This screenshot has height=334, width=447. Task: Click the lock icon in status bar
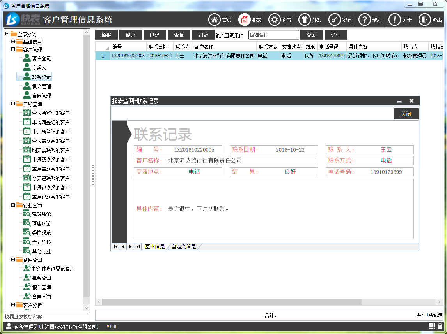pyautogui.click(x=440, y=326)
